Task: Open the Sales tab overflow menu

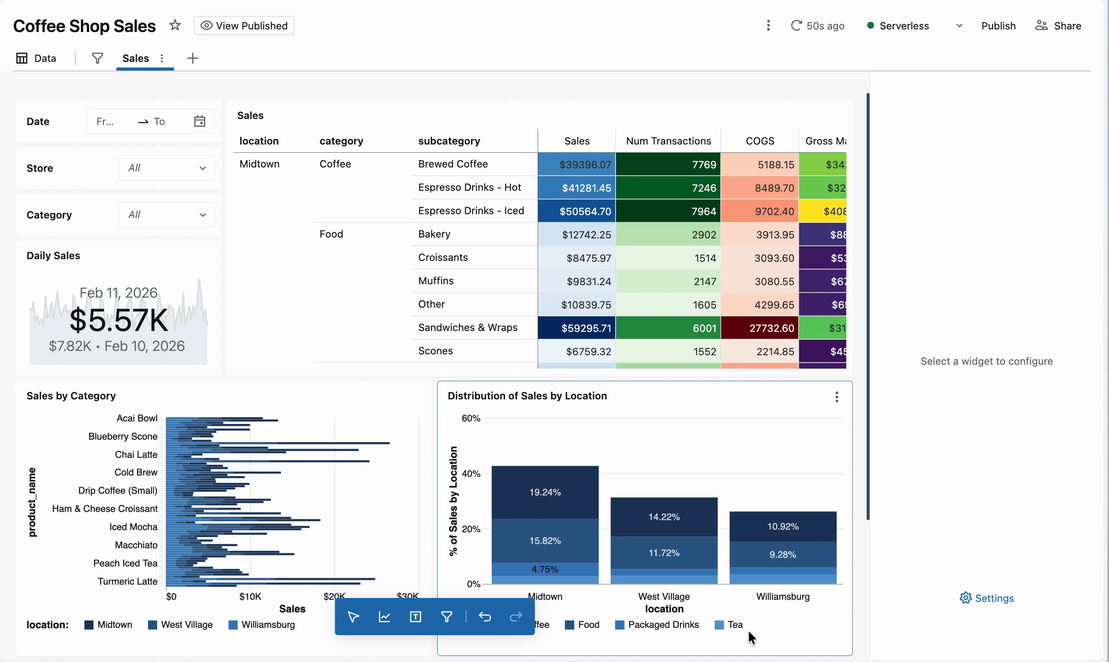Action: point(161,58)
